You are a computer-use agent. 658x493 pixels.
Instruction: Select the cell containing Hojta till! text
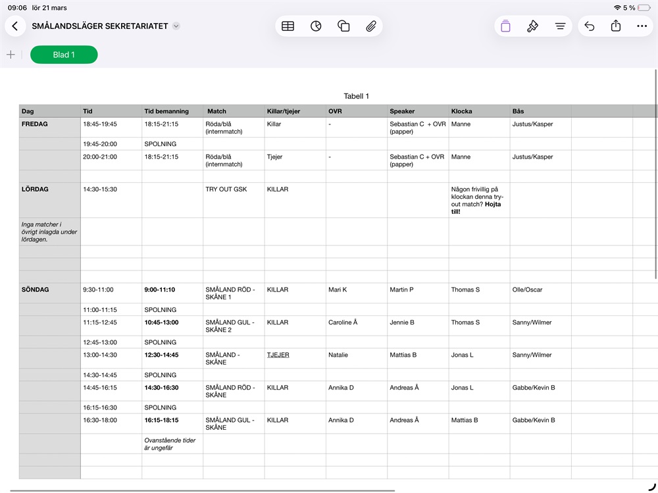478,200
